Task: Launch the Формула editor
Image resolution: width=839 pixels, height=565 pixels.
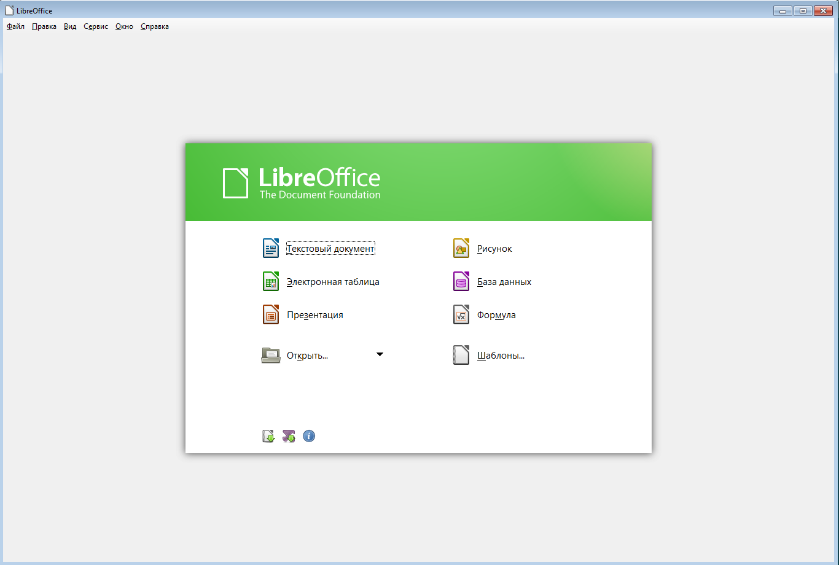Action: [485, 315]
